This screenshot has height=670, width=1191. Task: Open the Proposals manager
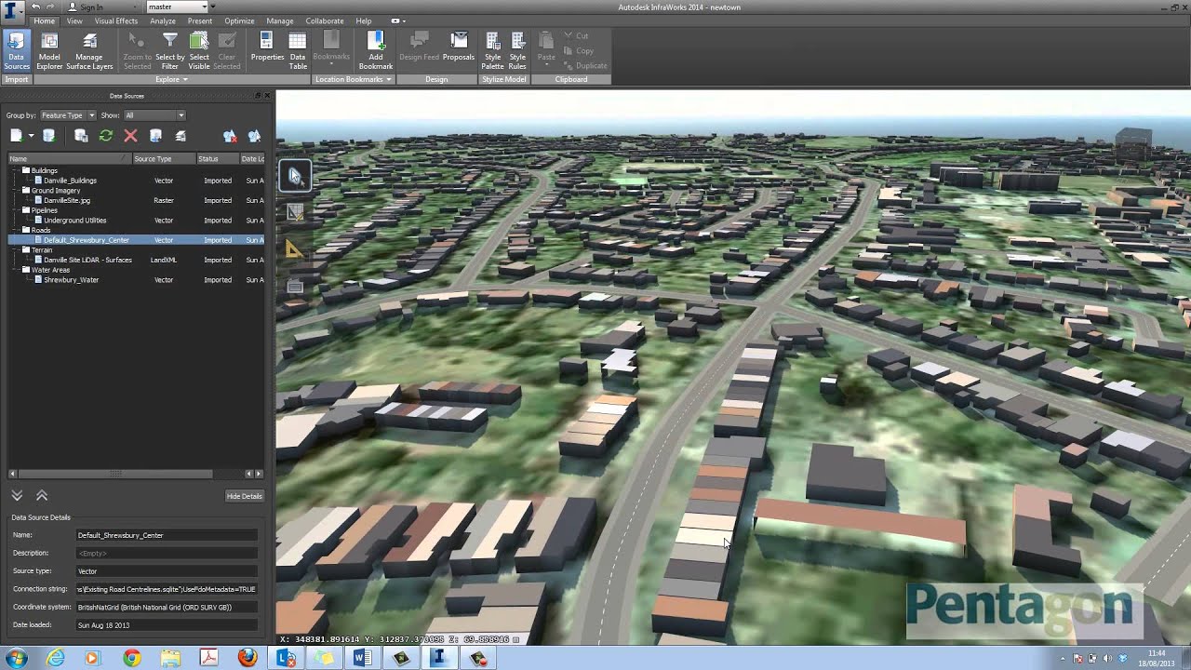pos(459,47)
